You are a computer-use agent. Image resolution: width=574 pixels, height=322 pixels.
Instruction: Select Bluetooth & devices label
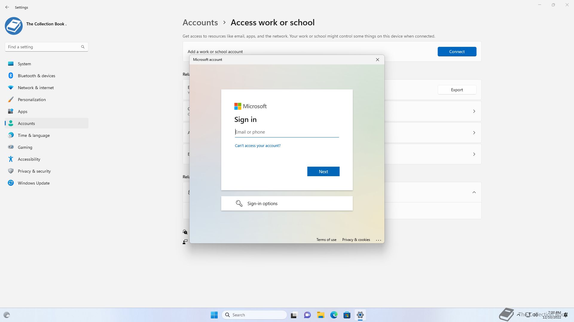[36, 76]
